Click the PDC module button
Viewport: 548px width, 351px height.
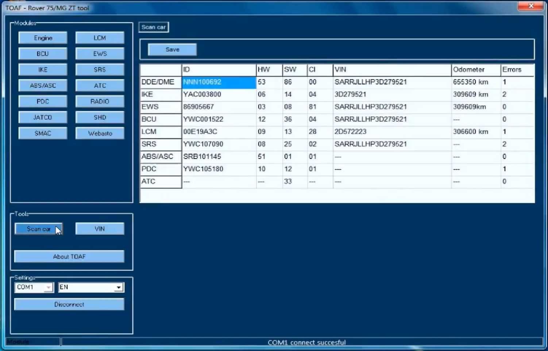point(43,102)
